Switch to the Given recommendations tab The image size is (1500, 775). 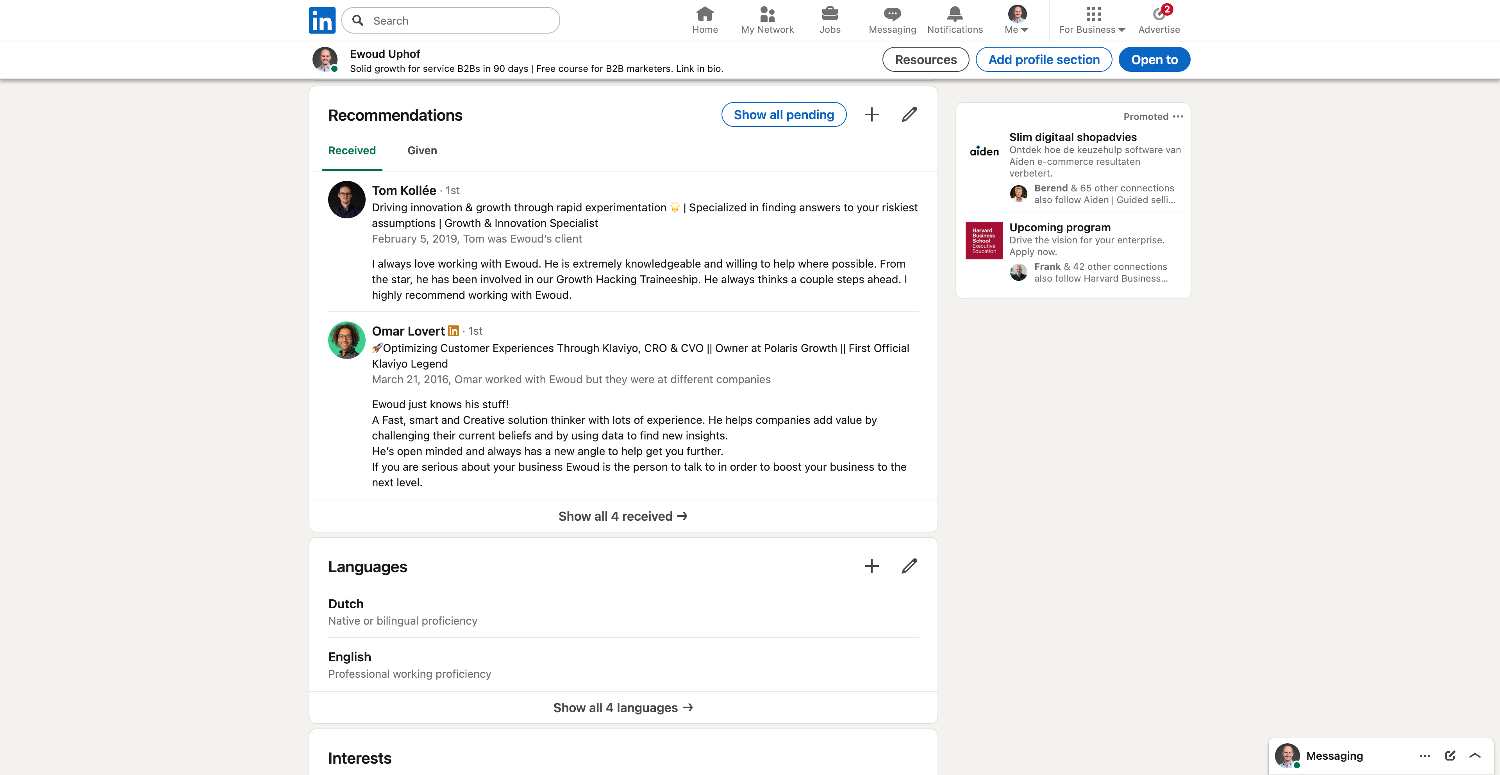[x=421, y=151]
